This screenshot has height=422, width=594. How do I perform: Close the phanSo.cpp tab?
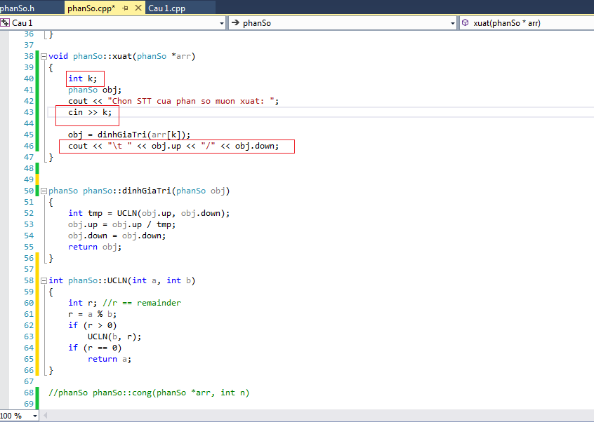pos(136,8)
